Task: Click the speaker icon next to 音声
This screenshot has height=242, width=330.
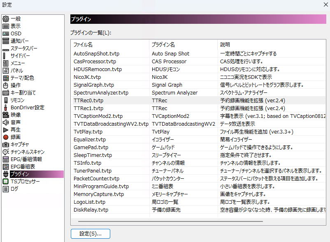Action: pos(6,122)
